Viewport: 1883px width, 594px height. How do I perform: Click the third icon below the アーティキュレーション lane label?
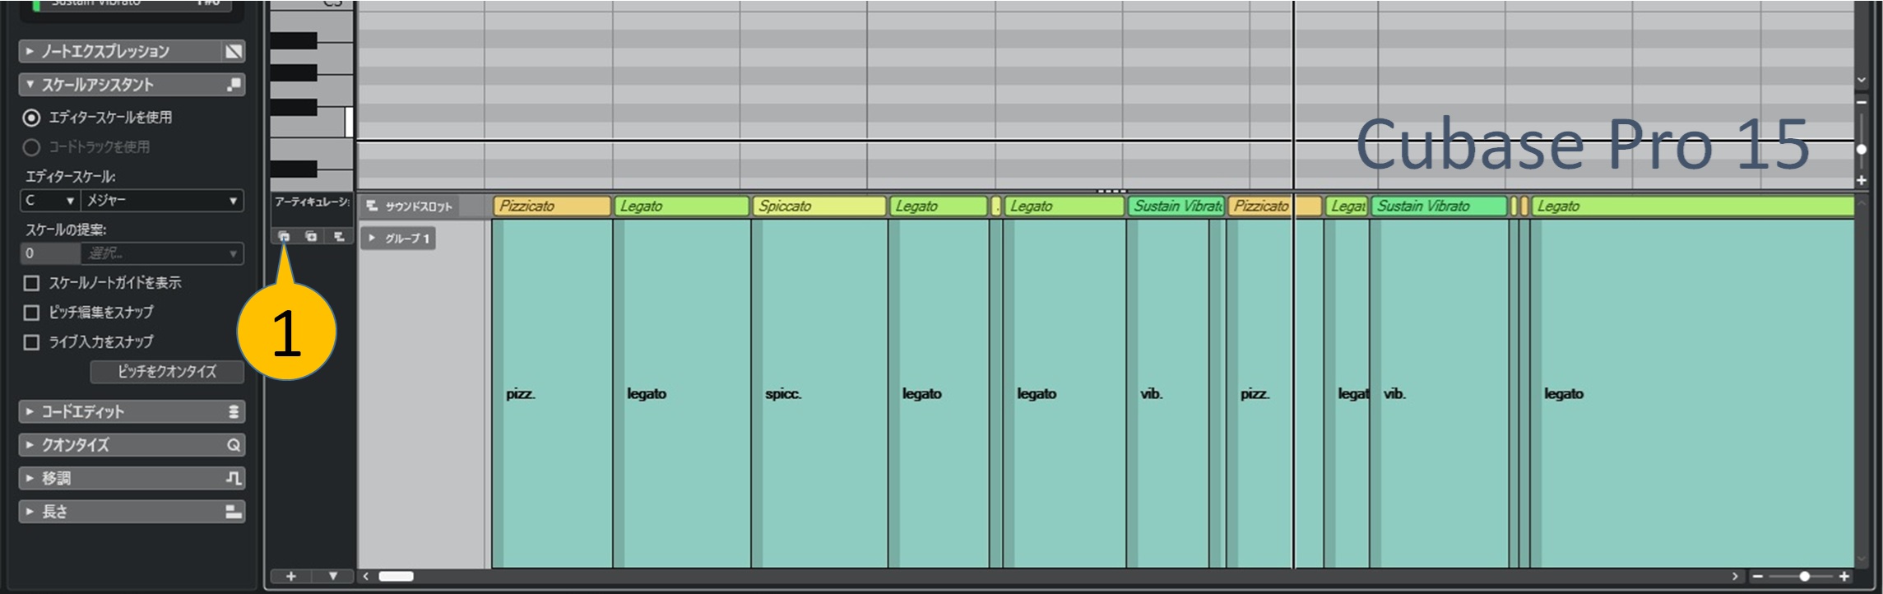[x=339, y=237]
